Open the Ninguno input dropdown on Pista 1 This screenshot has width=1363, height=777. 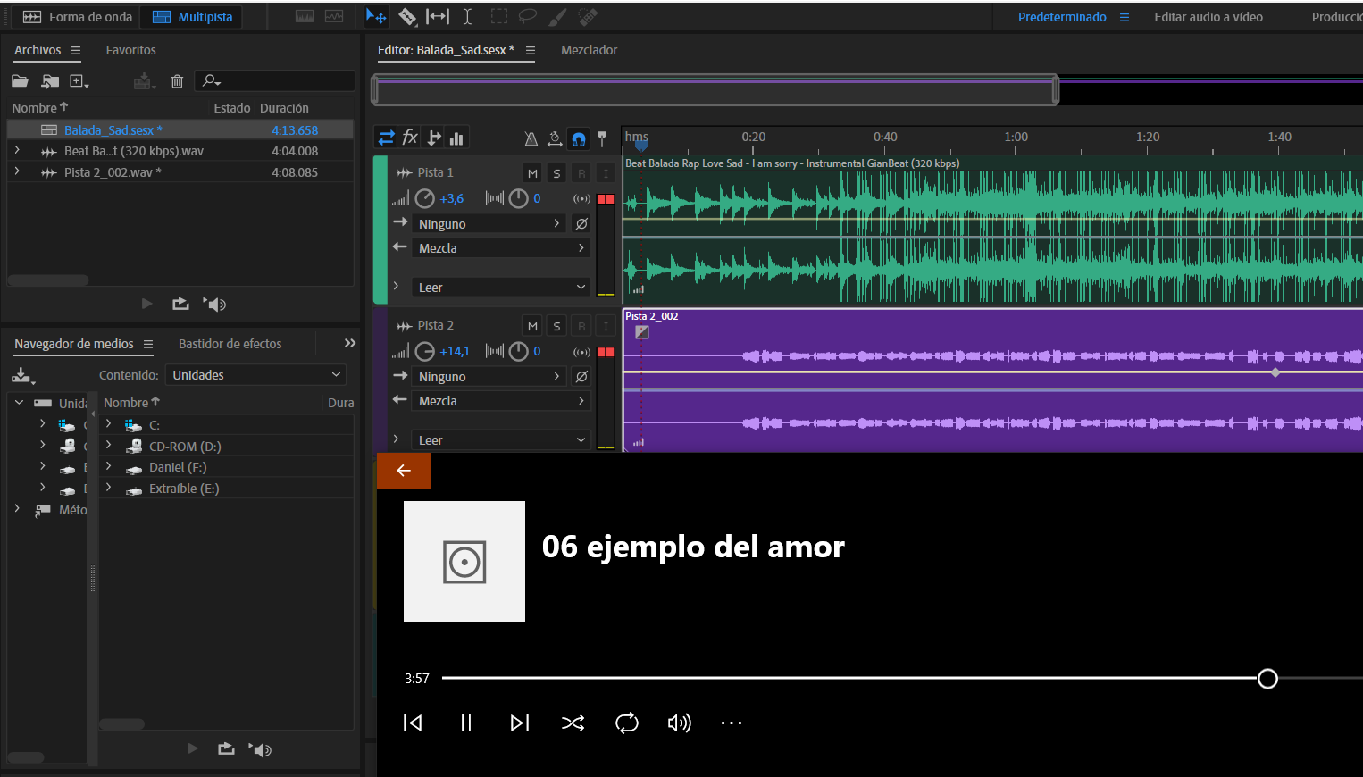click(489, 224)
